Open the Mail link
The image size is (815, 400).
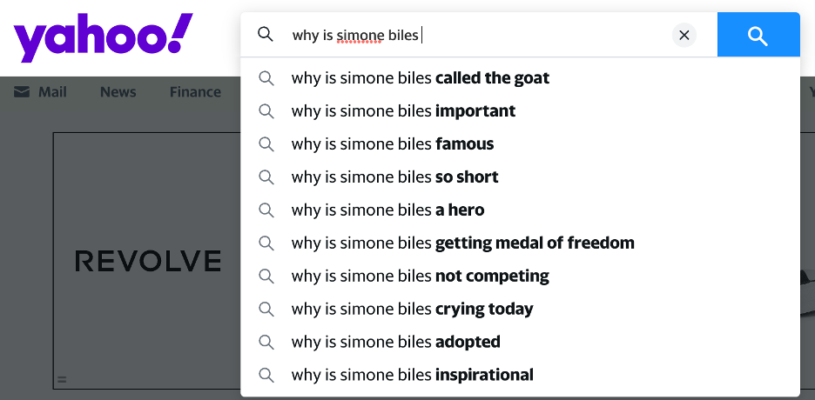point(52,92)
